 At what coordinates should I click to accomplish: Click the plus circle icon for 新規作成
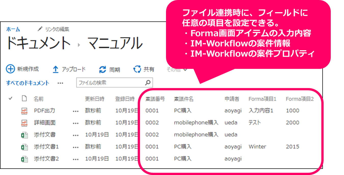point(10,69)
